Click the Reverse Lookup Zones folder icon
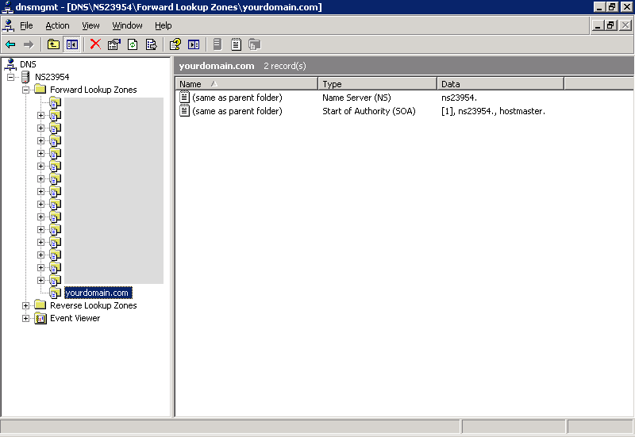 click(x=40, y=305)
